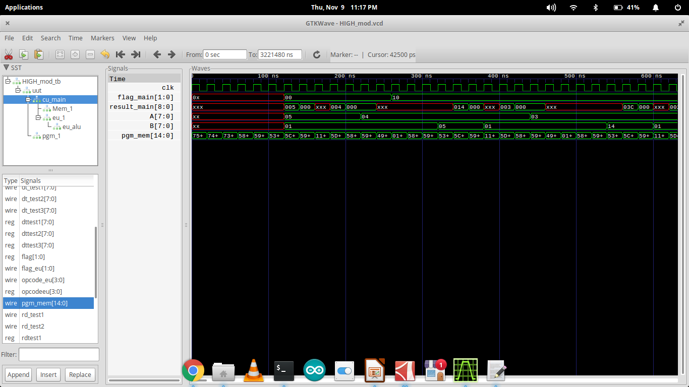
Task: Open the Search menu
Action: [x=50, y=38]
